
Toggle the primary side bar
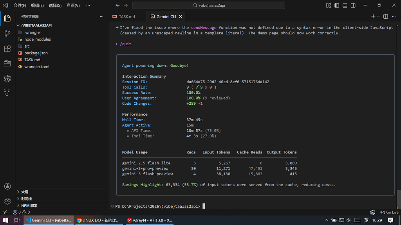pyautogui.click(x=337, y=5)
